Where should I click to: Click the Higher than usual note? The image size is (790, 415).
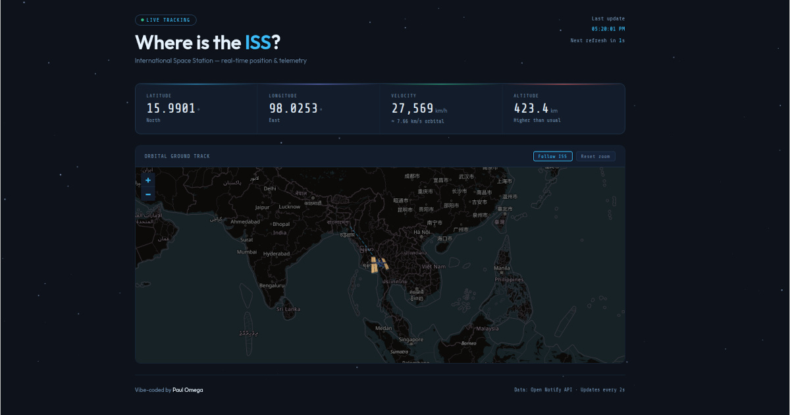(537, 121)
